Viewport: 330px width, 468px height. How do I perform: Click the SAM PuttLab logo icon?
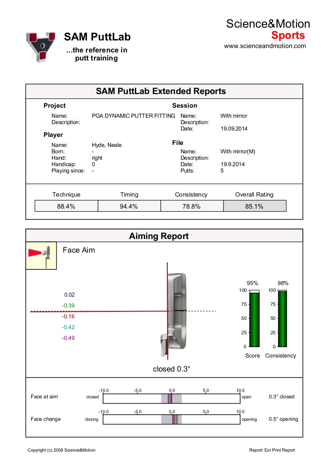(x=41, y=47)
